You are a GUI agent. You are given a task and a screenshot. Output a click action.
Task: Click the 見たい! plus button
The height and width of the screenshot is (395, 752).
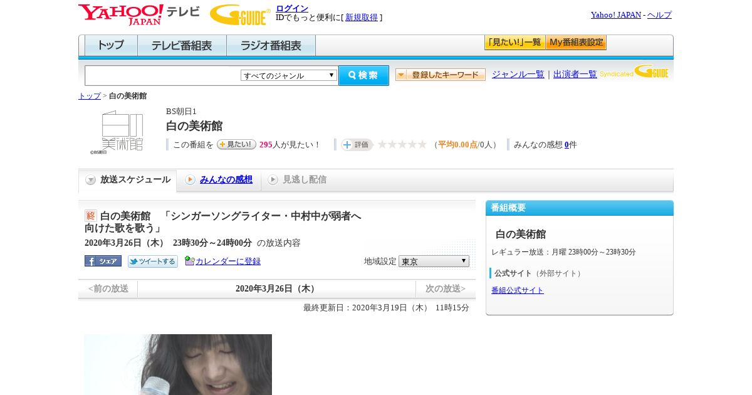[x=236, y=144]
